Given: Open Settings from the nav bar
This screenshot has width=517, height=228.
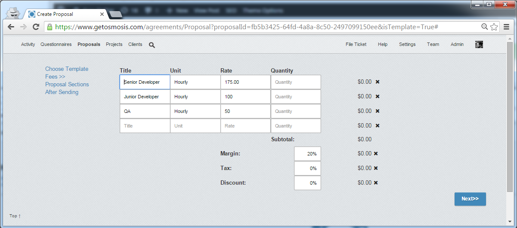Looking at the screenshot, I should 407,44.
